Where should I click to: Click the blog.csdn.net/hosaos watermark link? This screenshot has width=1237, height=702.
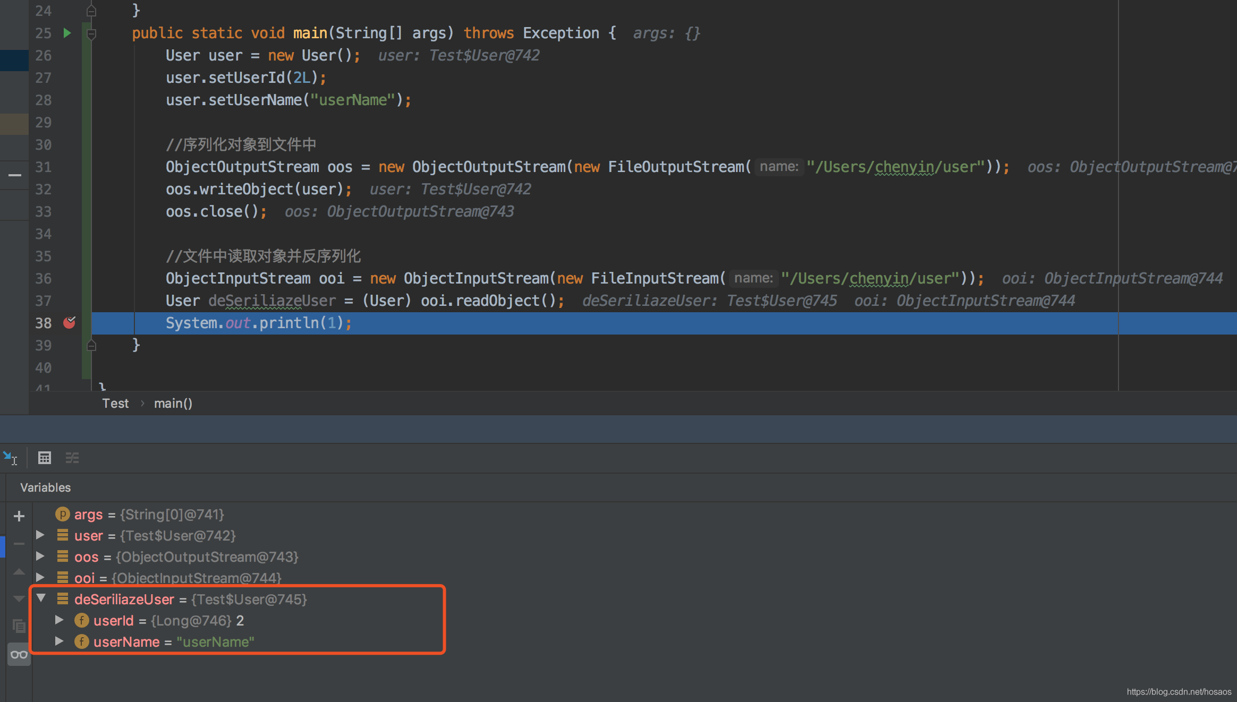click(1179, 691)
